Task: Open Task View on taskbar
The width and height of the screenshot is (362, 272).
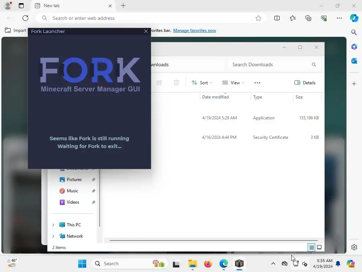Action: coord(176,263)
